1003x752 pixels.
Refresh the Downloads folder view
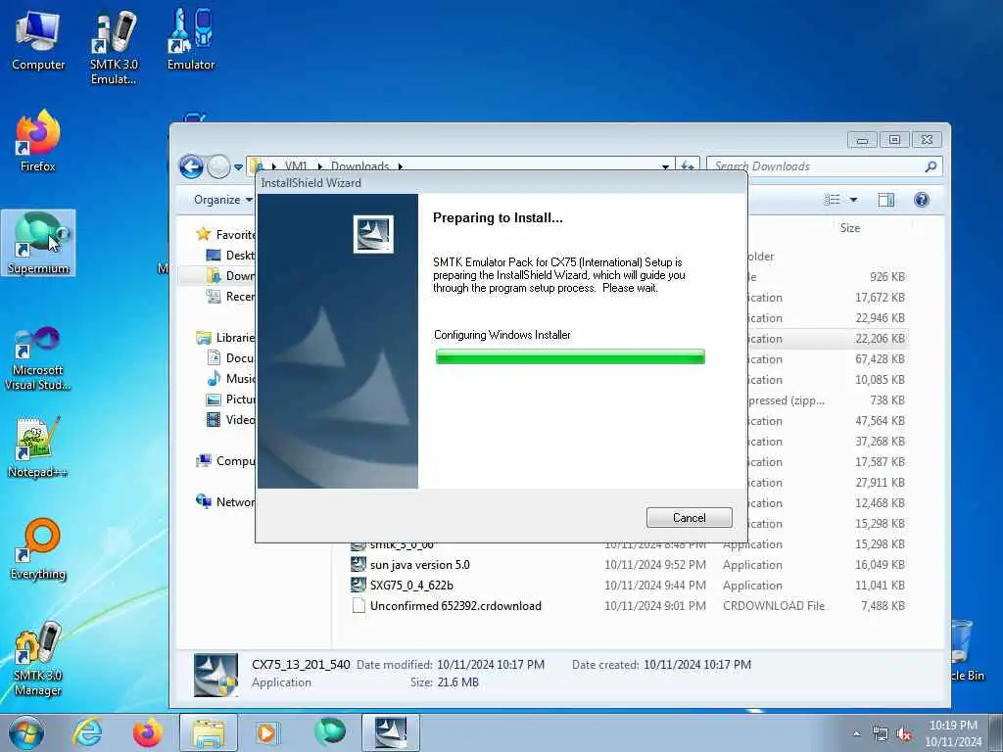point(688,166)
